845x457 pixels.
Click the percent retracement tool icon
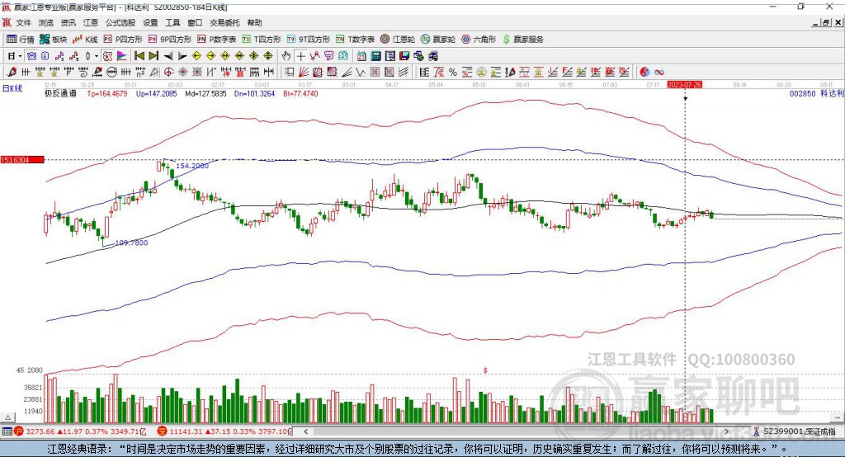[453, 72]
